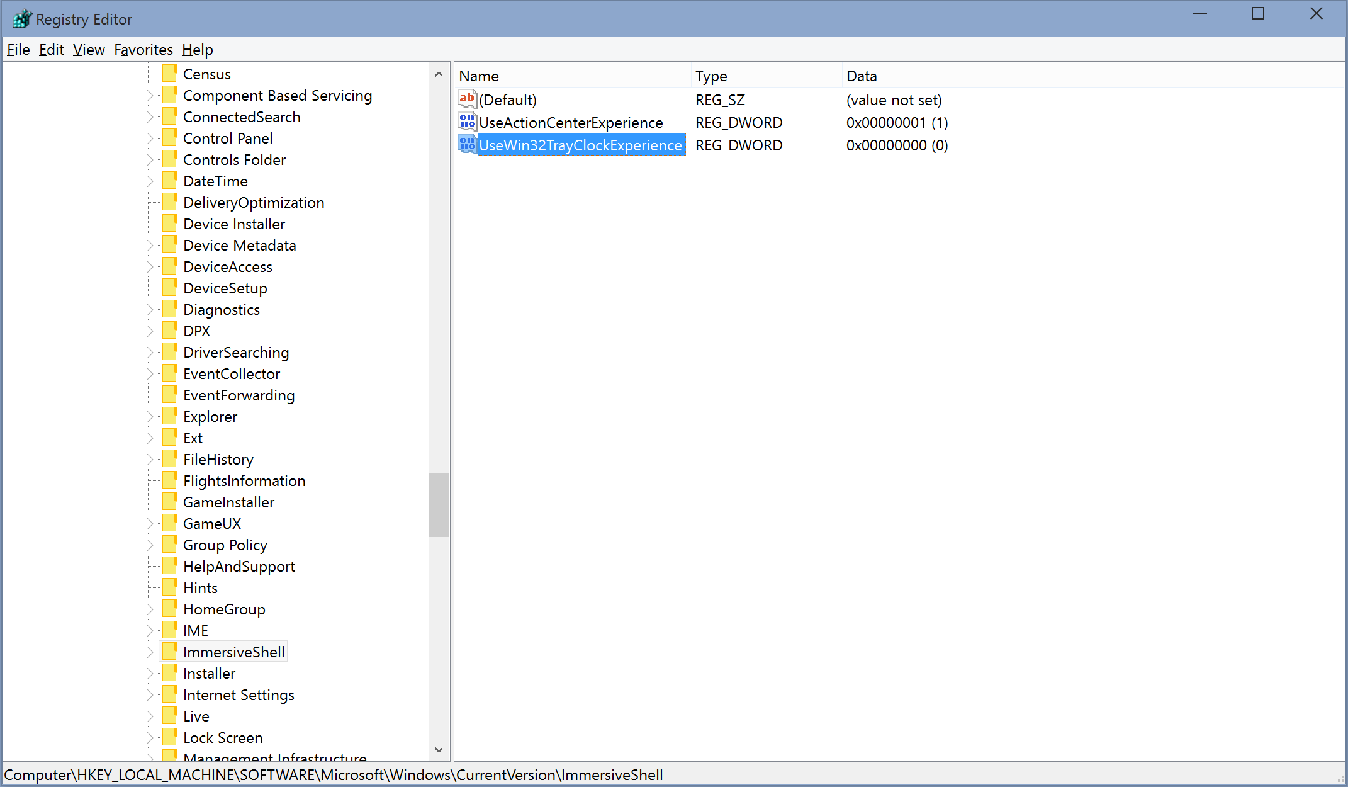Expand the Diagnostics key
Screen dimensions: 1348x787
tap(149, 310)
